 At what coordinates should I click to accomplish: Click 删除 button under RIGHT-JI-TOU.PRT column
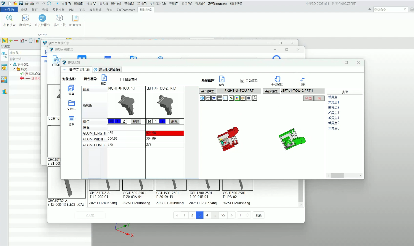click(136, 121)
